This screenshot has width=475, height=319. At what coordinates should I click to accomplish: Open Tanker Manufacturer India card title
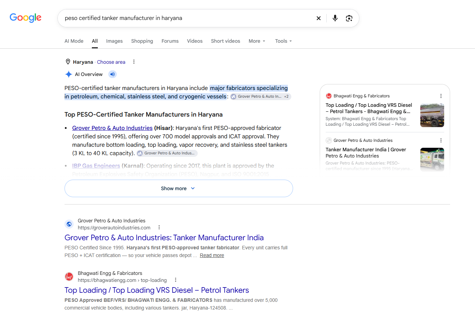pyautogui.click(x=366, y=153)
